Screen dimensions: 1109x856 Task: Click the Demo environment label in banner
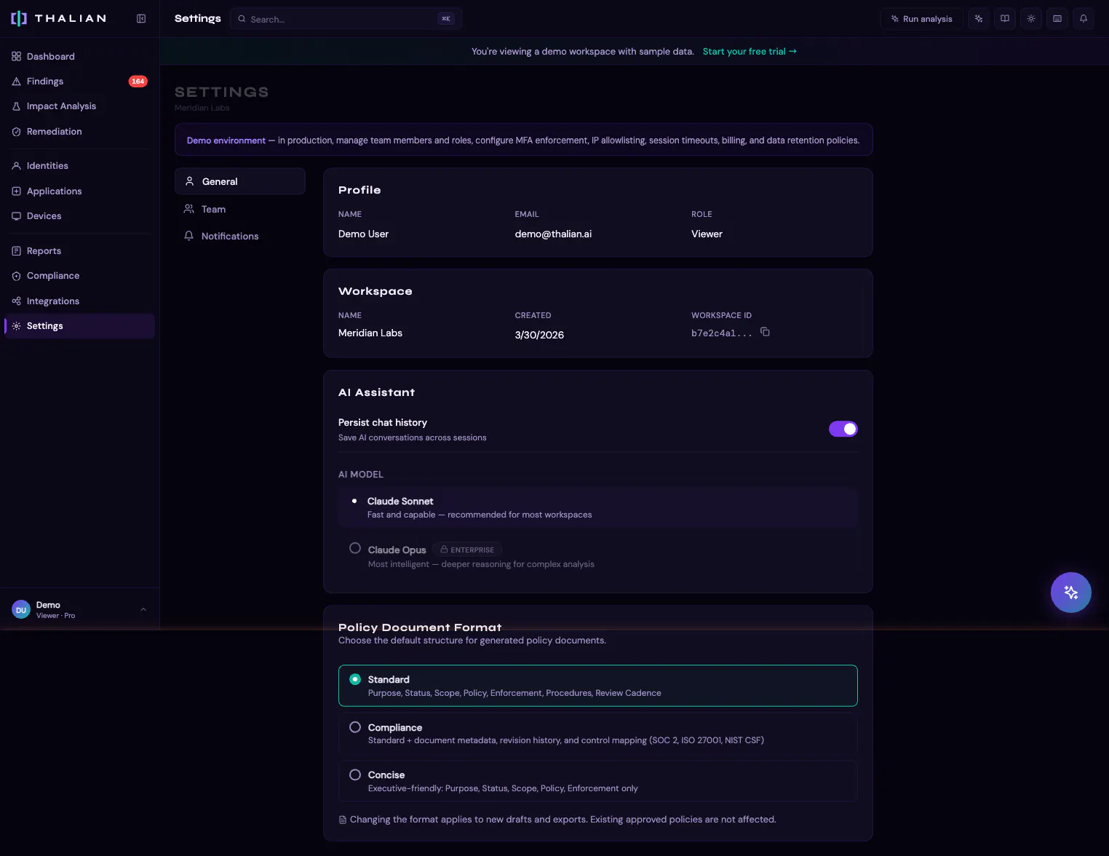[x=226, y=140]
